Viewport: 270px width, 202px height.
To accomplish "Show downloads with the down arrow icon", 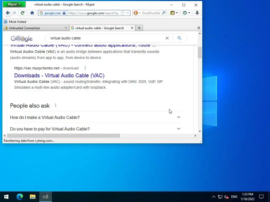I will pyautogui.click(x=197, y=13).
